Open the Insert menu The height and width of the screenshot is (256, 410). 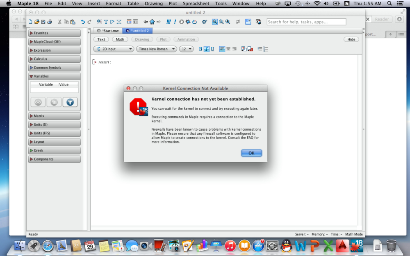(94, 3)
